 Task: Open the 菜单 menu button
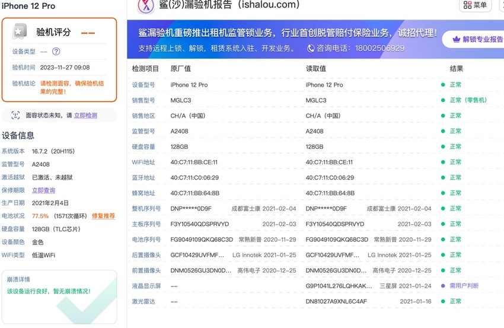pyautogui.click(x=475, y=5)
